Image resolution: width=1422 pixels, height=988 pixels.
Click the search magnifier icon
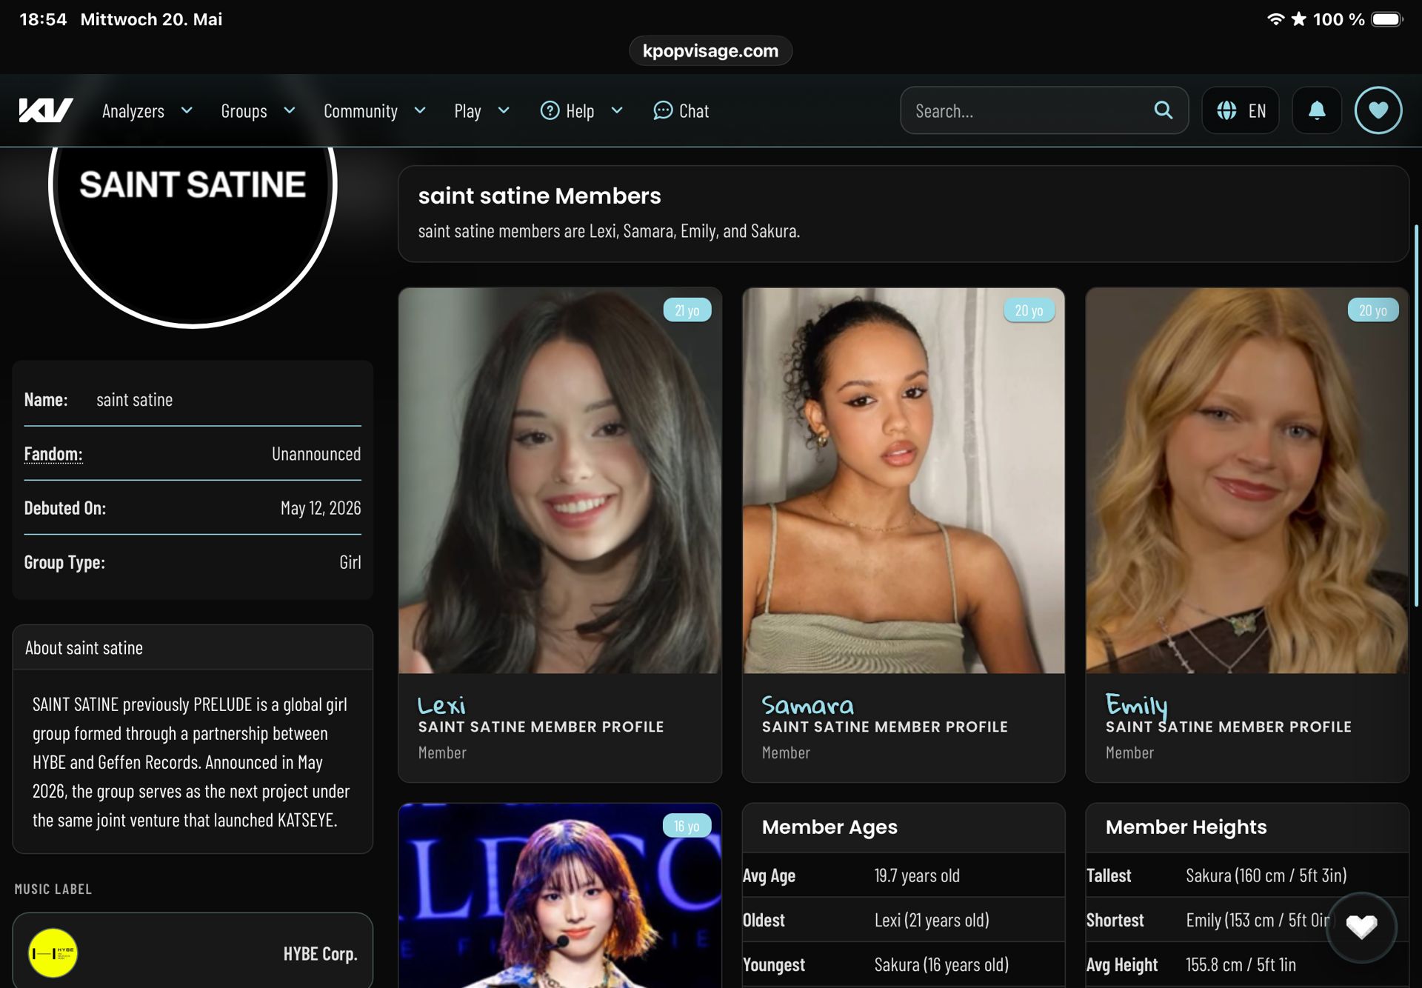(x=1163, y=110)
